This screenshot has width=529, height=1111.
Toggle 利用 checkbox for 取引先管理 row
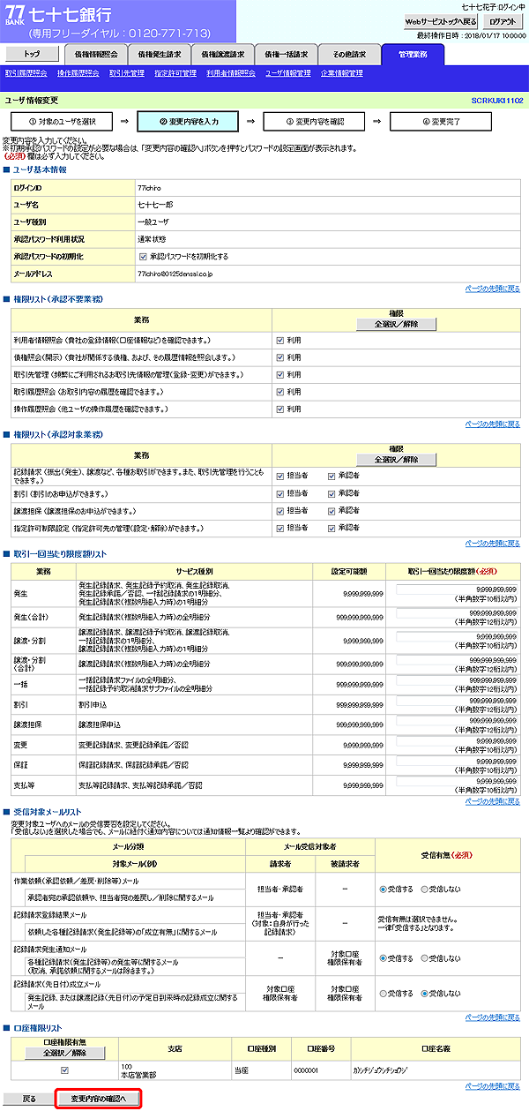279,374
